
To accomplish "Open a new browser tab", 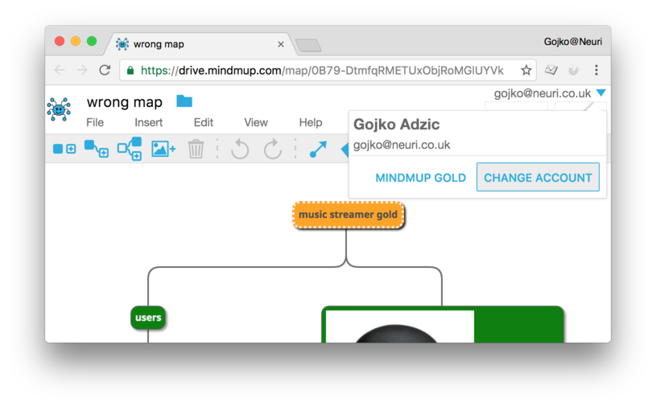I will tap(308, 45).
